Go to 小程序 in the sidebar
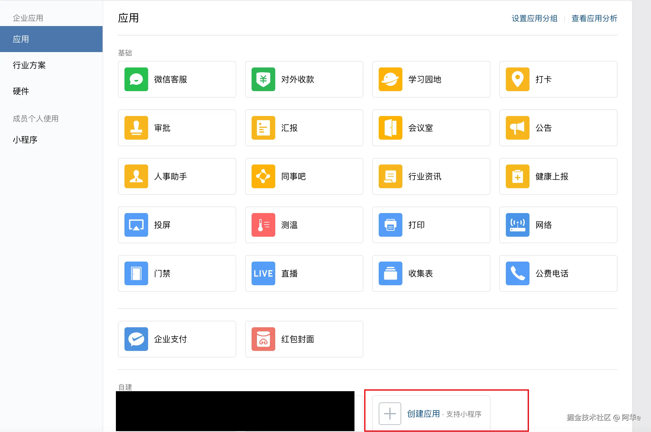The height and width of the screenshot is (432, 651). (x=25, y=140)
